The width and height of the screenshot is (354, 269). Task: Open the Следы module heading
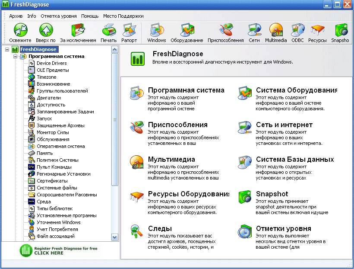[x=160, y=228]
